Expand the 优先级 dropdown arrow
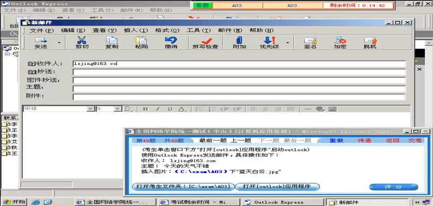 pyautogui.click(x=288, y=43)
